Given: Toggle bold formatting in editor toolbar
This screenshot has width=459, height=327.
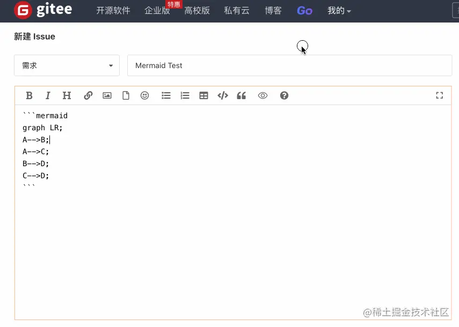Looking at the screenshot, I should pyautogui.click(x=29, y=95).
